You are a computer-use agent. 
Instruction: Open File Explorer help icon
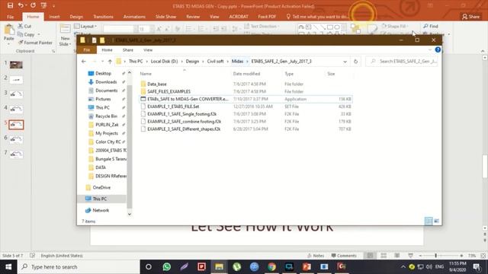(438, 49)
